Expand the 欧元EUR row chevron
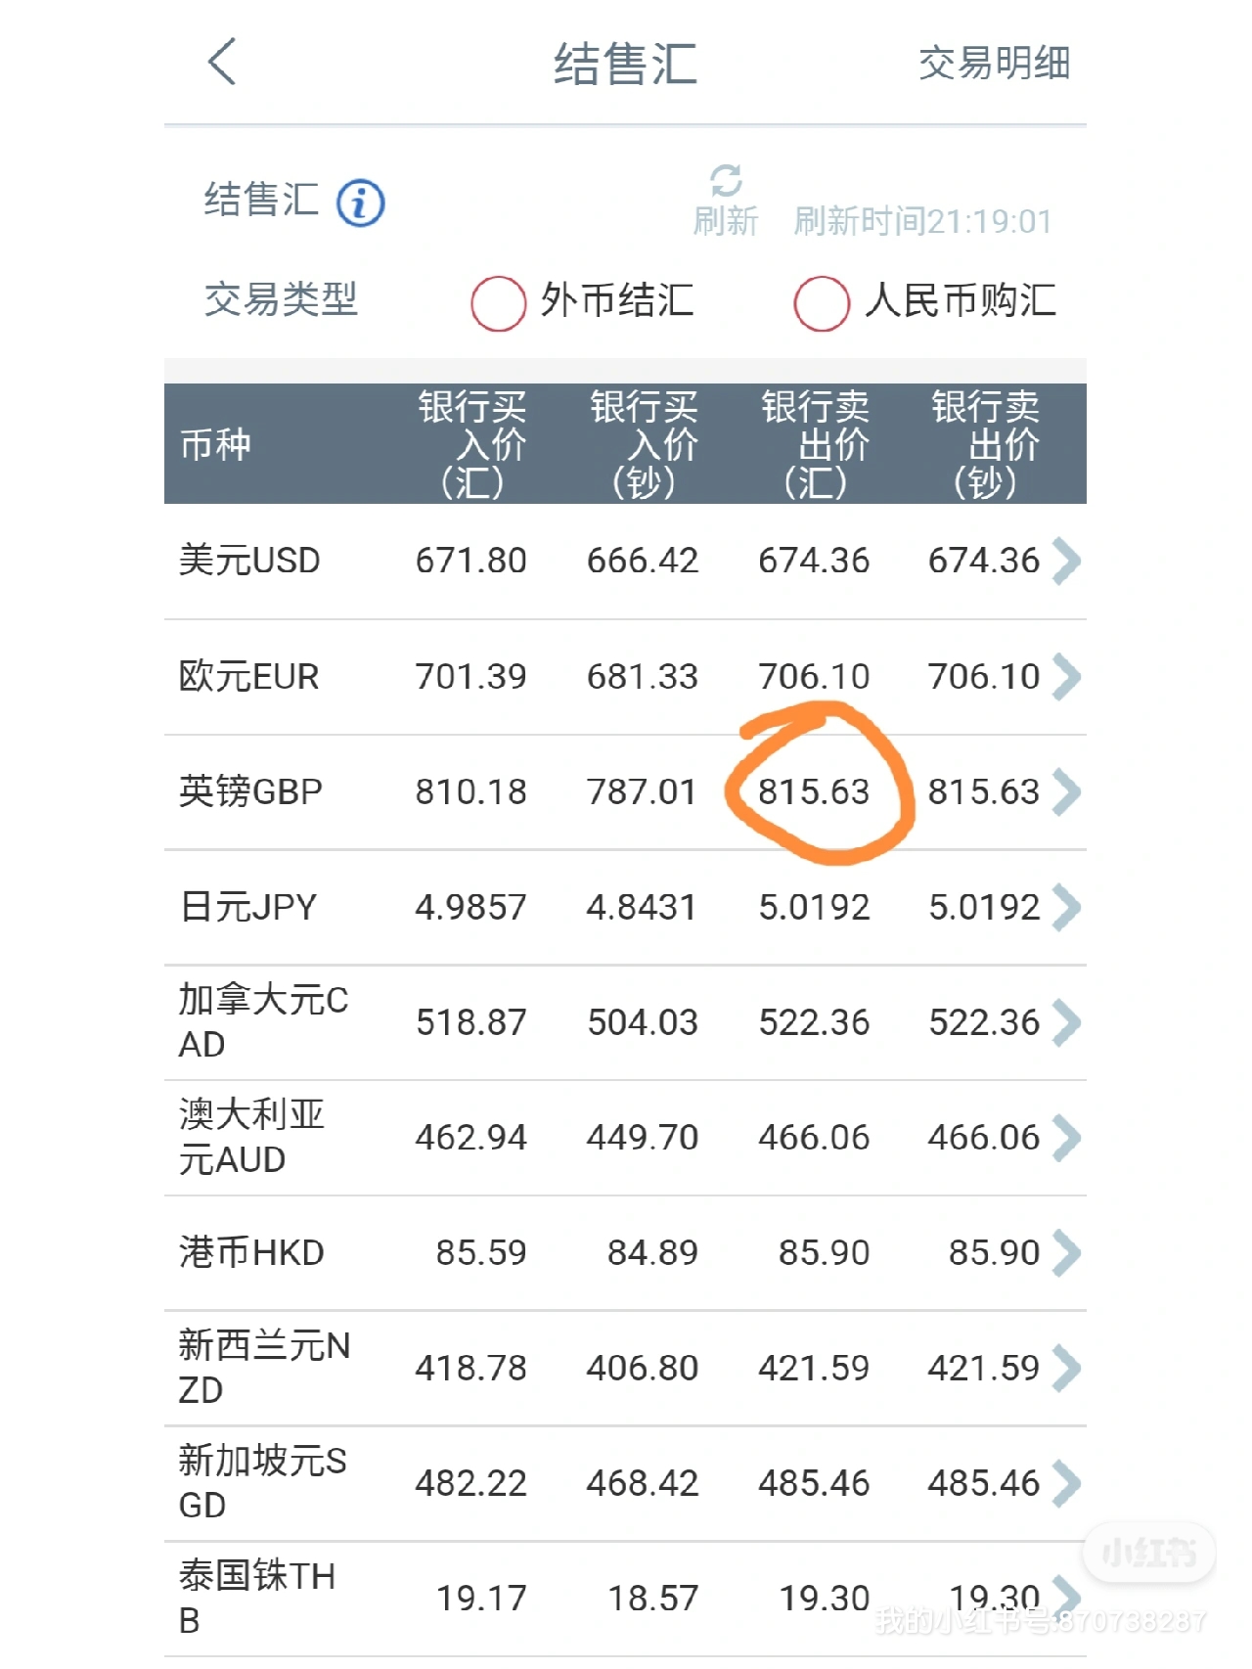This screenshot has height=1669, width=1252. (1066, 676)
